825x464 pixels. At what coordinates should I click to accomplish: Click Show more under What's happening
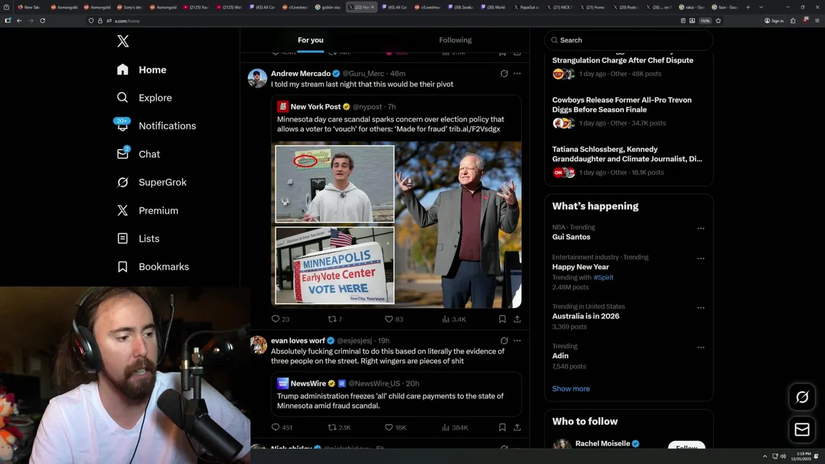coord(571,389)
